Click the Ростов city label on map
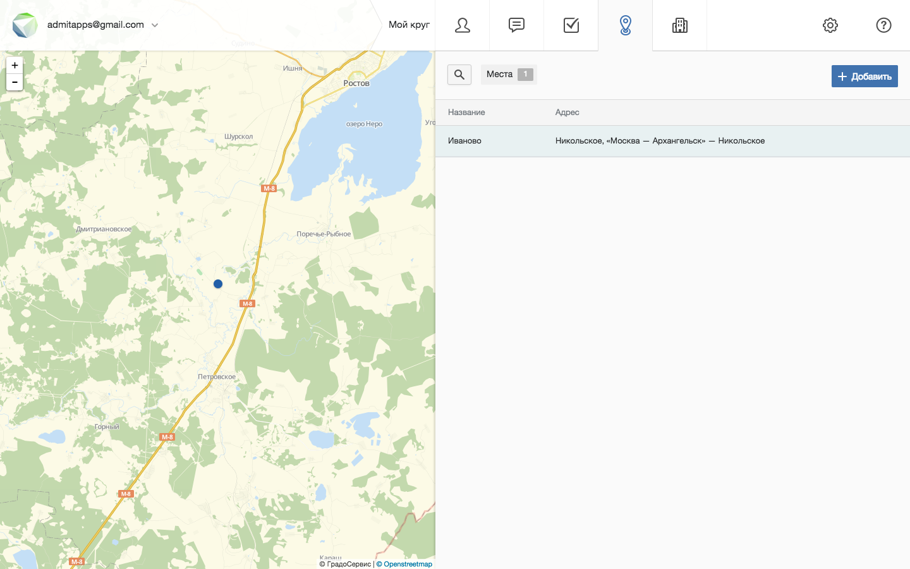The image size is (910, 569). click(356, 83)
